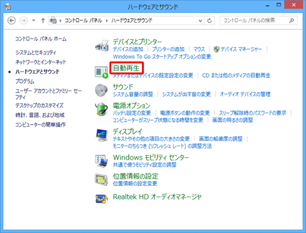Click Windows To Go スタートアップ オプションの変更
This screenshot has height=233, width=306.
(162, 56)
